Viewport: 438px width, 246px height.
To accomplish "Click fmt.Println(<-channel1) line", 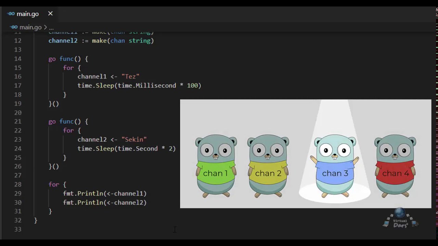I will (105, 193).
